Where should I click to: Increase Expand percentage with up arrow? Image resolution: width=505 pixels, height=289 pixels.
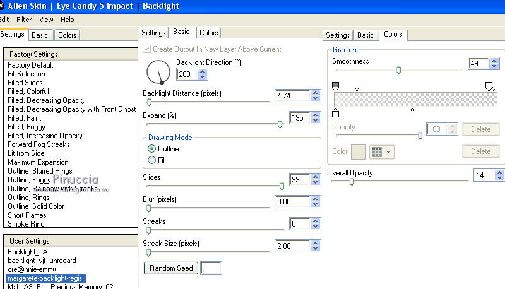[315, 115]
